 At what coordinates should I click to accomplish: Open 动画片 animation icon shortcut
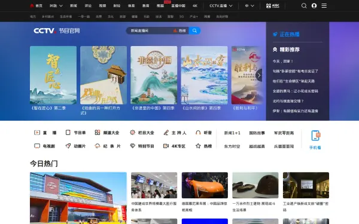pos(68,146)
